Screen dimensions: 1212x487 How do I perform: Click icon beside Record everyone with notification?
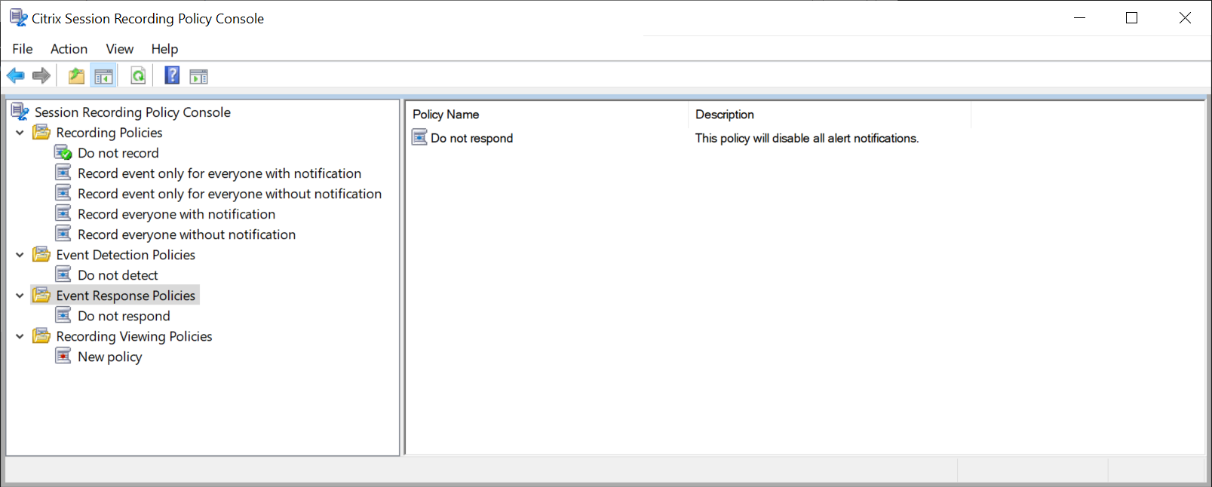63,213
